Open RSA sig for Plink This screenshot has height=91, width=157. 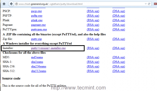tap(93, 20)
